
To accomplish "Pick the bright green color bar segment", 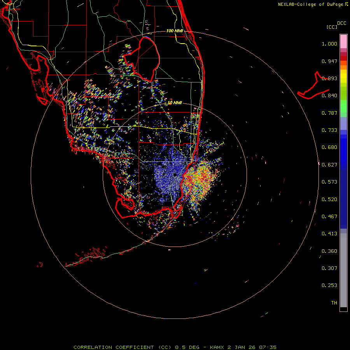I will pos(343,106).
